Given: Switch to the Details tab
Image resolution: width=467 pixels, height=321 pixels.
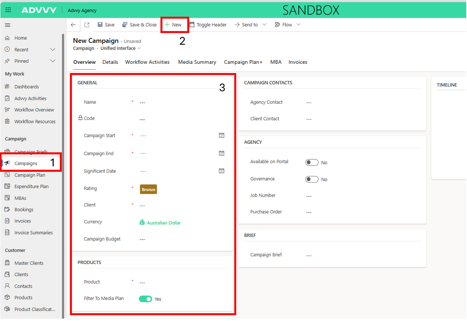Looking at the screenshot, I should pyautogui.click(x=110, y=62).
